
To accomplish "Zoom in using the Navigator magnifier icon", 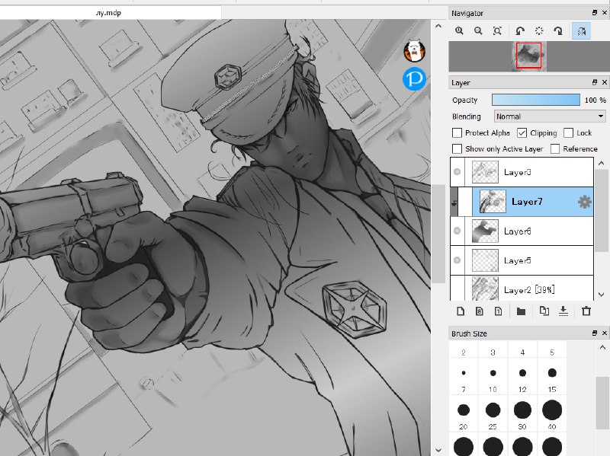I will pyautogui.click(x=459, y=30).
